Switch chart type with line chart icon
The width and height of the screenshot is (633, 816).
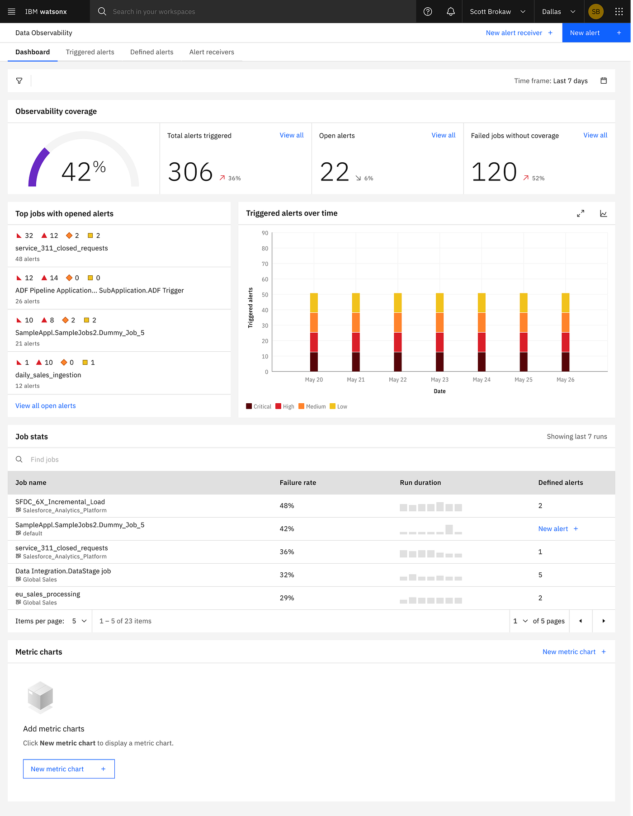pos(604,213)
